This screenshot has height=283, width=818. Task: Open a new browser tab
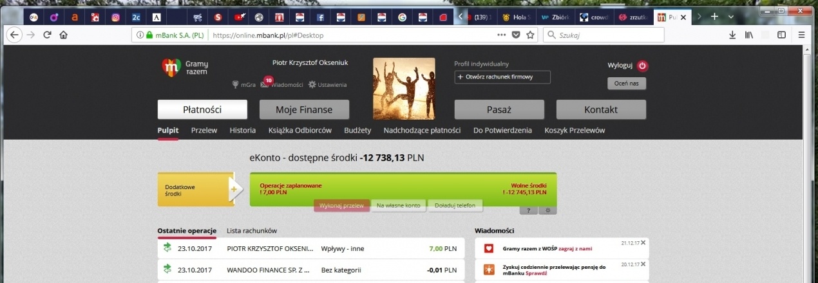pos(714,17)
